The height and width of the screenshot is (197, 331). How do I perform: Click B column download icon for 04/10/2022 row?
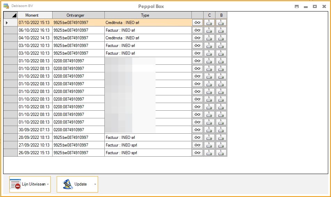point(221,38)
